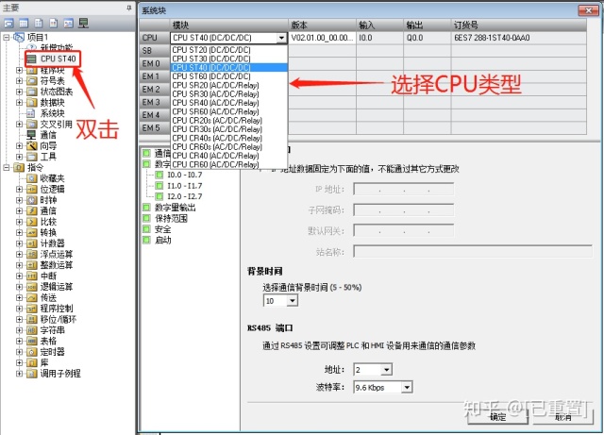Select the 字符串 instruction folder
Viewport: 604px width, 435px height.
(53, 330)
